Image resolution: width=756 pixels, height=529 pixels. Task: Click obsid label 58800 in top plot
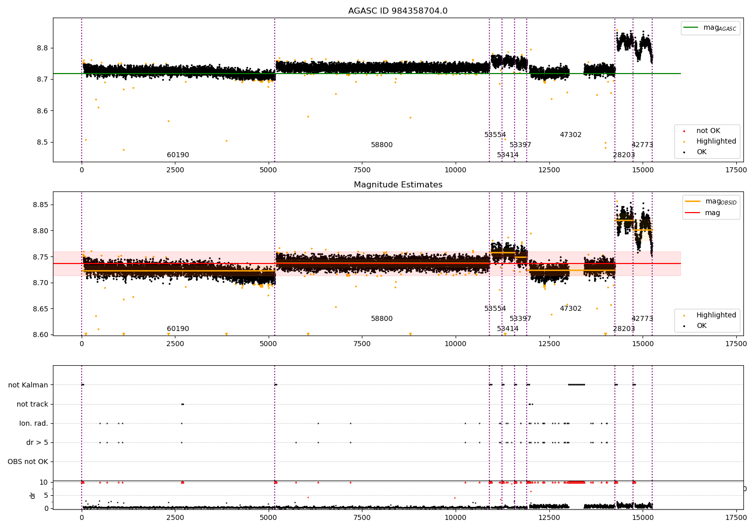tap(382, 145)
